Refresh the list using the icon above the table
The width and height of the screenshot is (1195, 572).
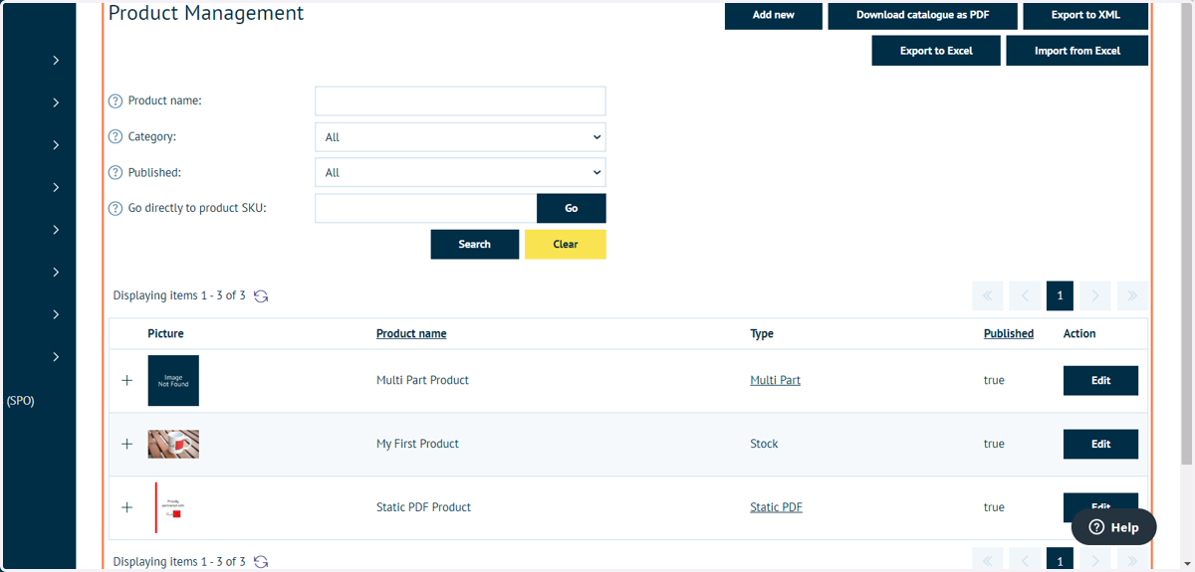(261, 296)
